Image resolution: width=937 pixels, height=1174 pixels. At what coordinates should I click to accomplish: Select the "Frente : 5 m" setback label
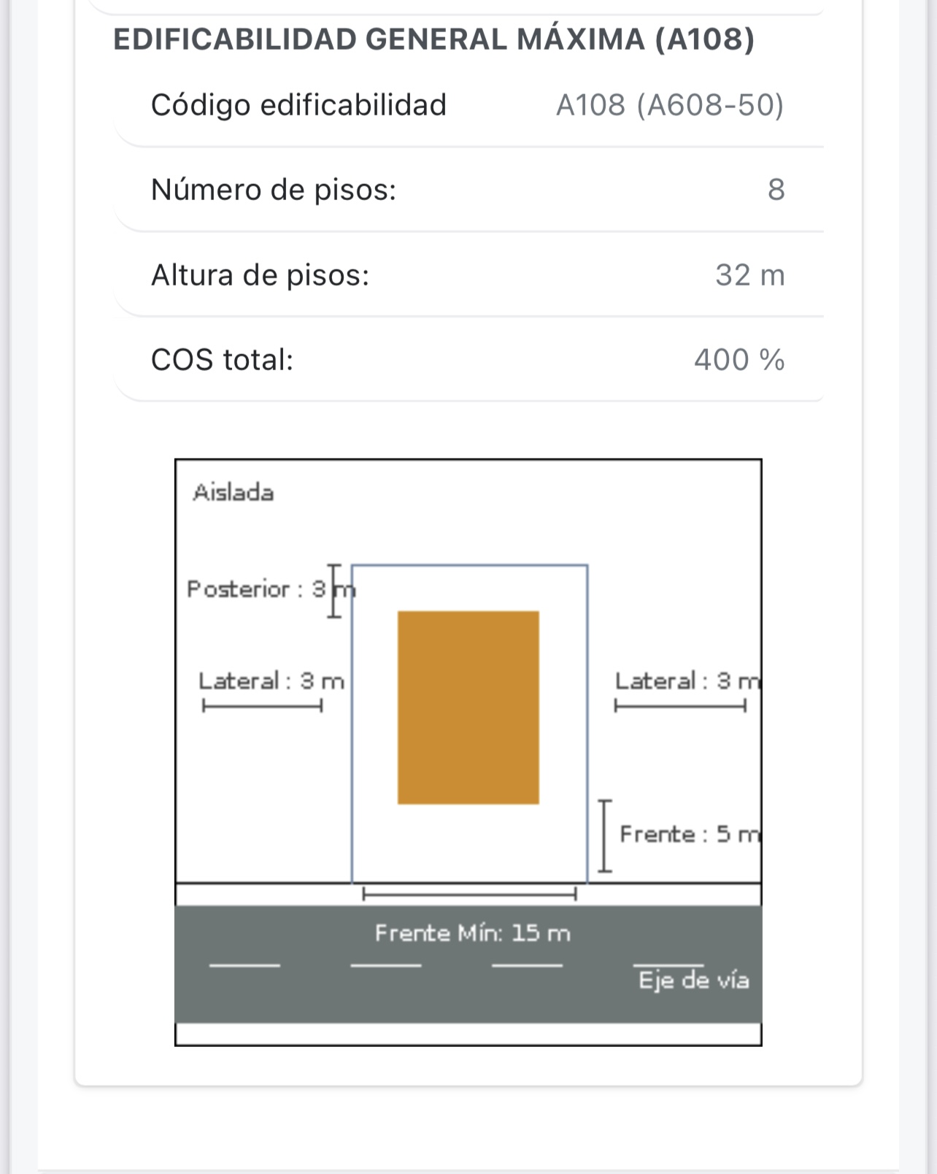coord(689,834)
